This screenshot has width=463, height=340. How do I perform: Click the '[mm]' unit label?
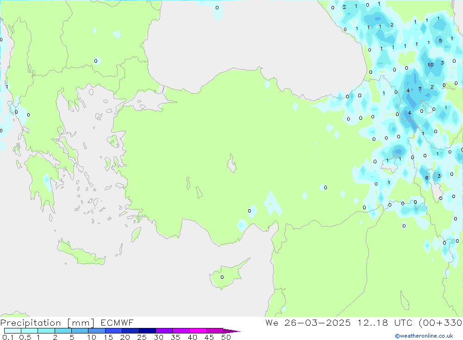[81, 323]
